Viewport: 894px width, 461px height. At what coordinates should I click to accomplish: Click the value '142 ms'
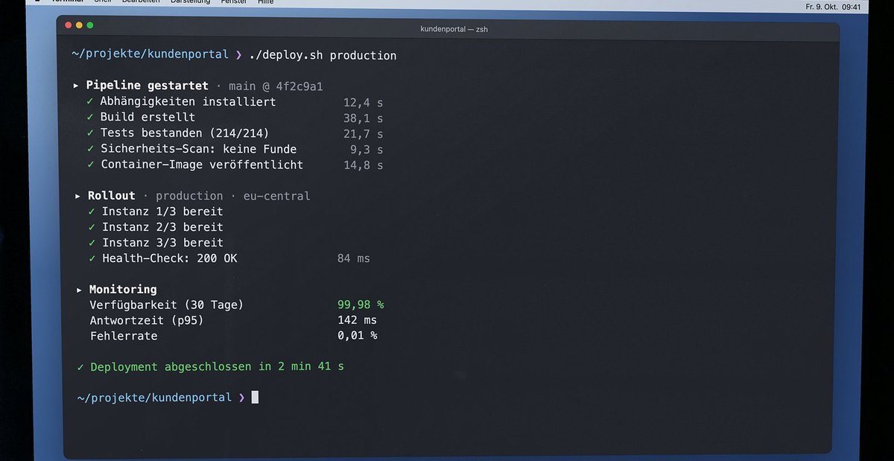click(357, 320)
